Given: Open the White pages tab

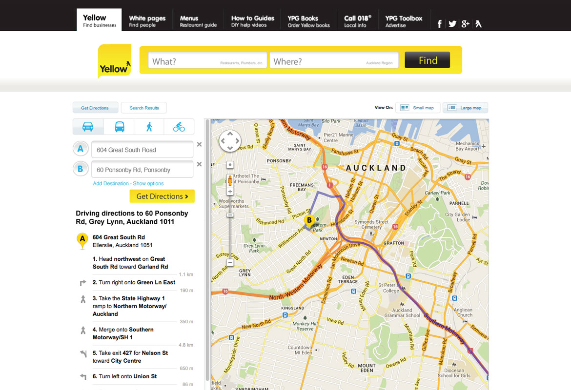Looking at the screenshot, I should (147, 21).
